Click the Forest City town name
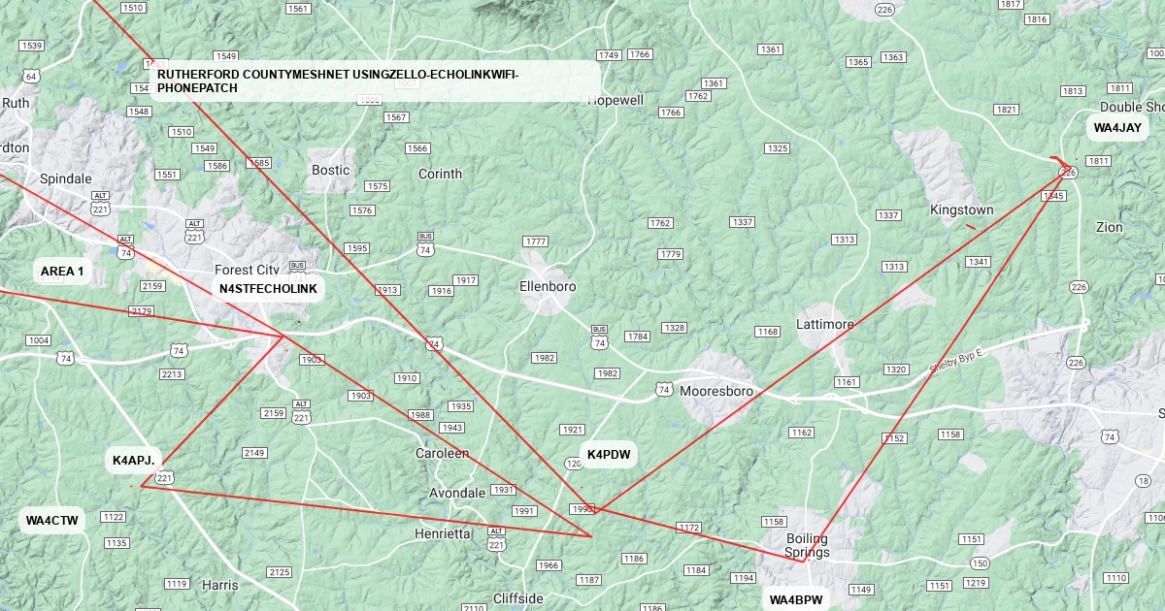Screen dimensions: 1165x611 (x=247, y=271)
